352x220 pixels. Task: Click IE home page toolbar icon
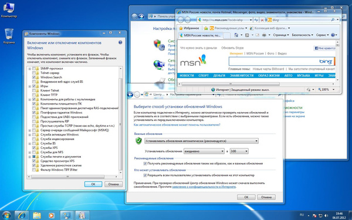(236, 35)
